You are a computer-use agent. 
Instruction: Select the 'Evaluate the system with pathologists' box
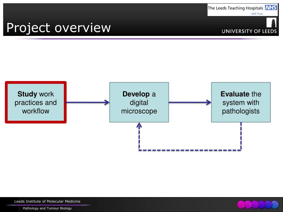click(x=241, y=102)
